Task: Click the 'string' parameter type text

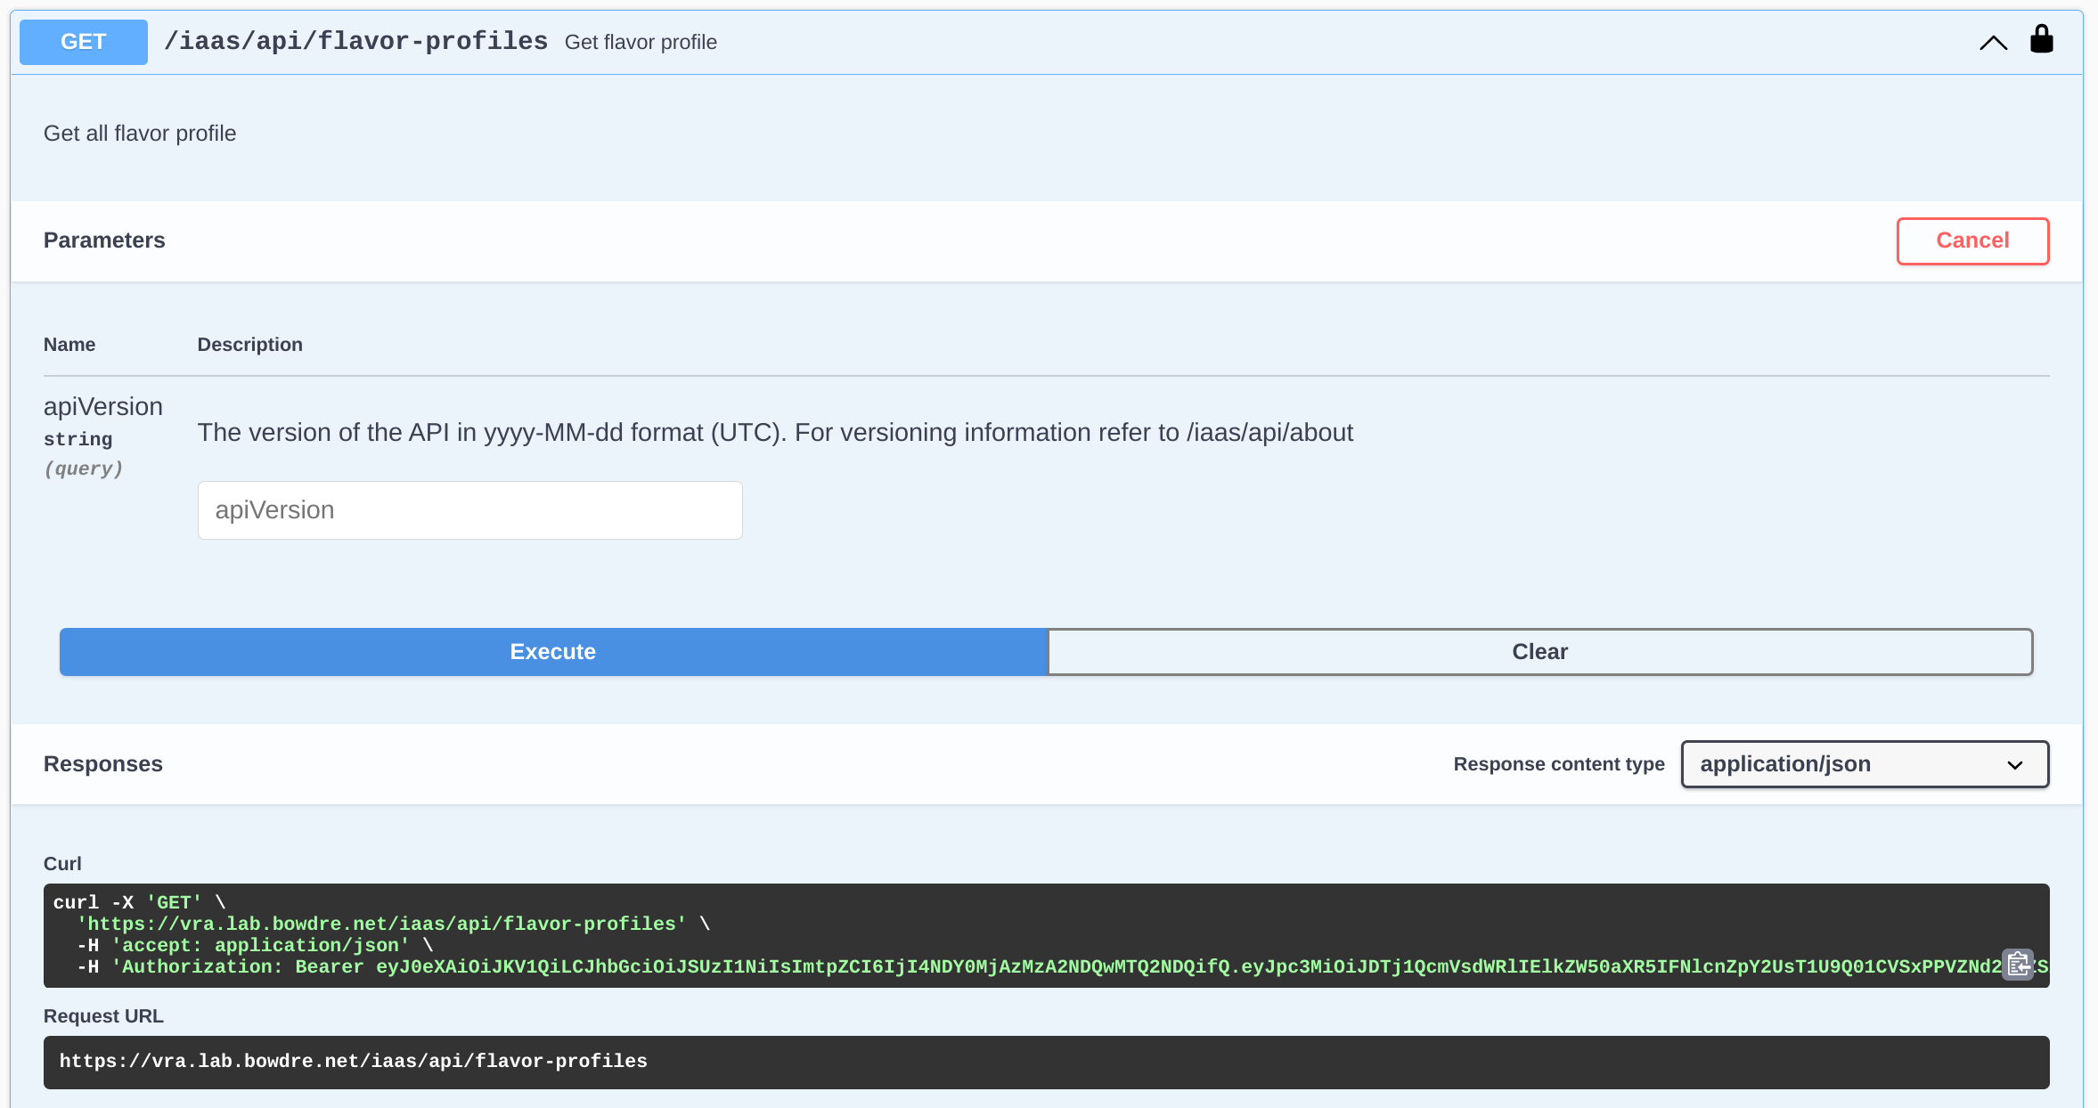Action: click(78, 439)
